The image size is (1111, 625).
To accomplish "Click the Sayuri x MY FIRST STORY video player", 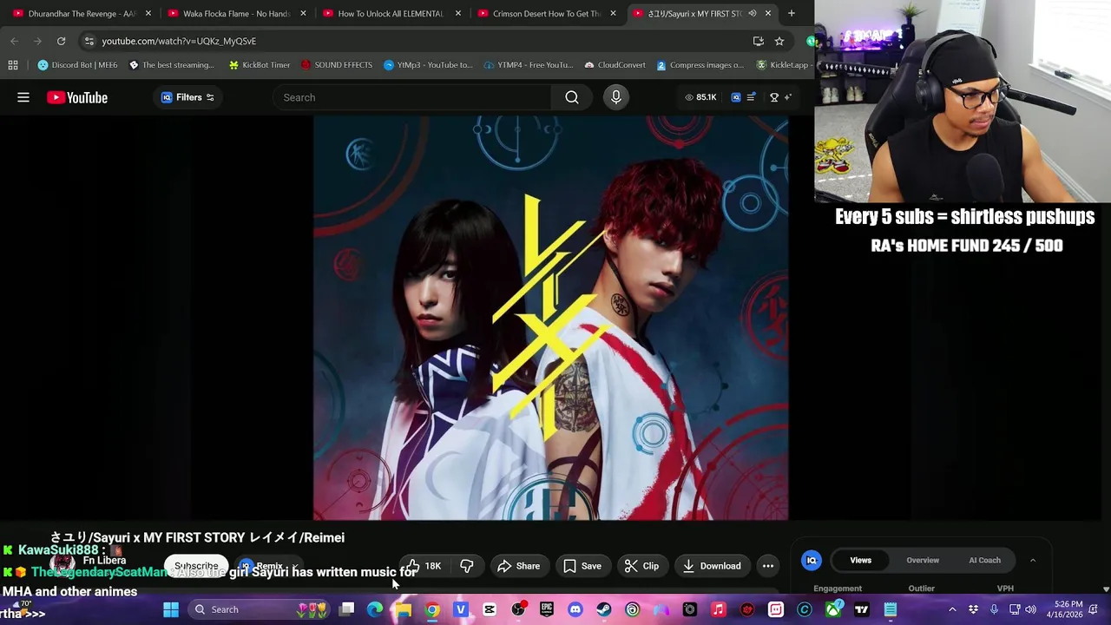I will pos(550,318).
